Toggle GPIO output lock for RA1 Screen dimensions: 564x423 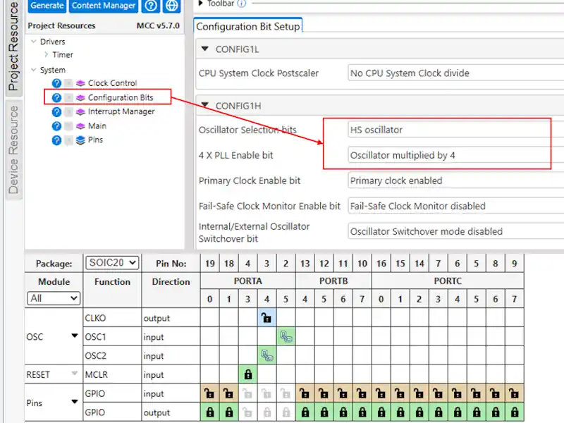228,412
